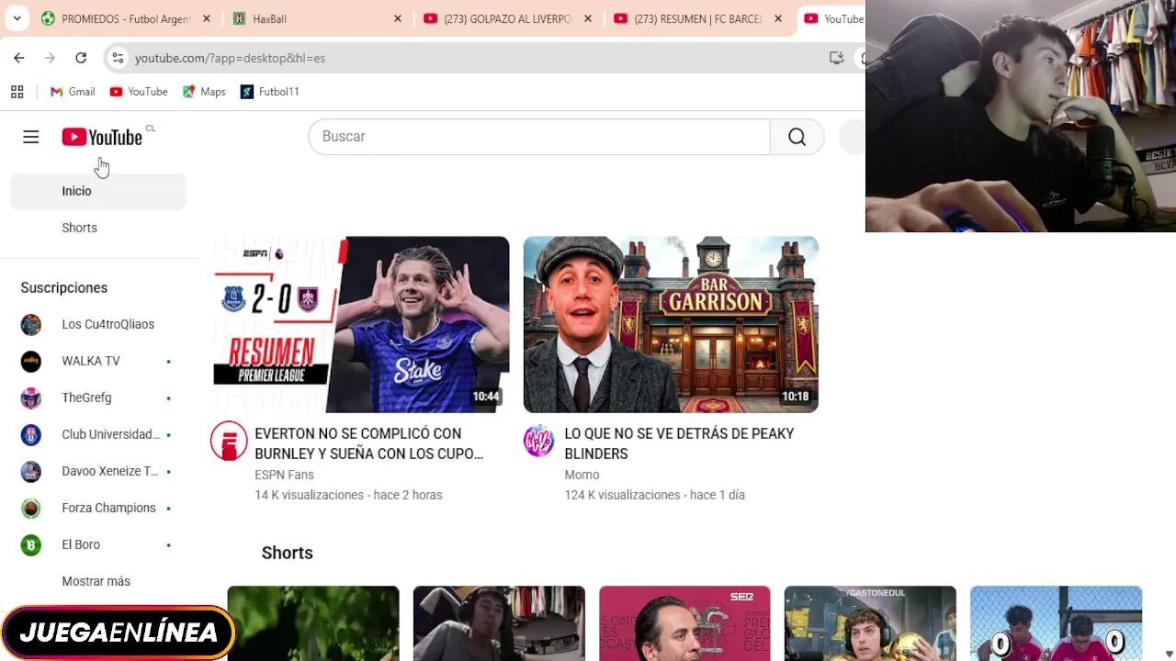Go forward with browser forward arrow
Image resolution: width=1176 pixels, height=661 pixels.
click(50, 58)
